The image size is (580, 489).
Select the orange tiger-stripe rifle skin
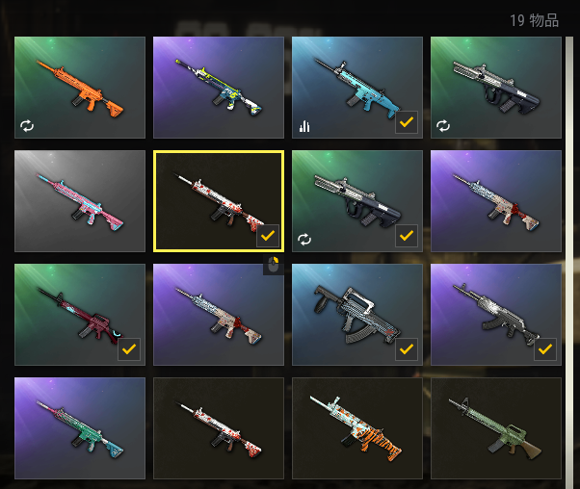pyautogui.click(x=357, y=428)
